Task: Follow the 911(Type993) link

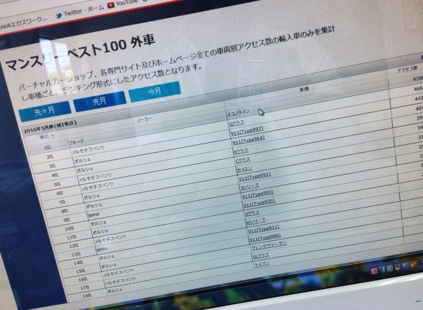Action: (258, 194)
